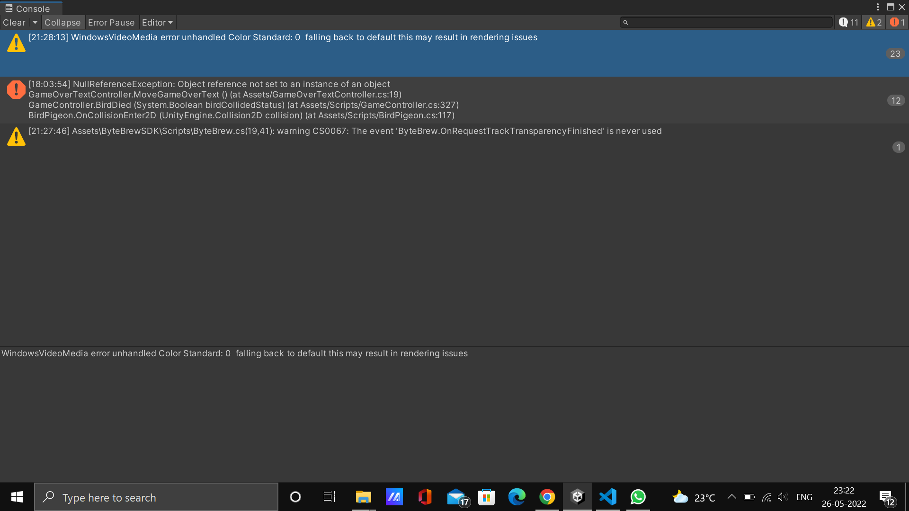Image resolution: width=909 pixels, height=511 pixels.
Task: Toggle the info log messages filter
Action: 848,22
